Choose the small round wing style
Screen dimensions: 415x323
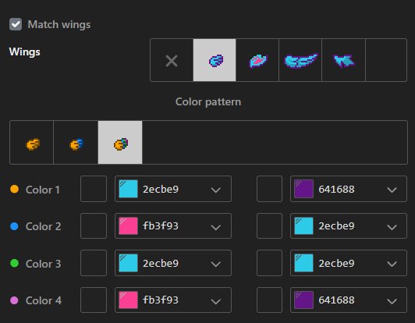coord(215,60)
